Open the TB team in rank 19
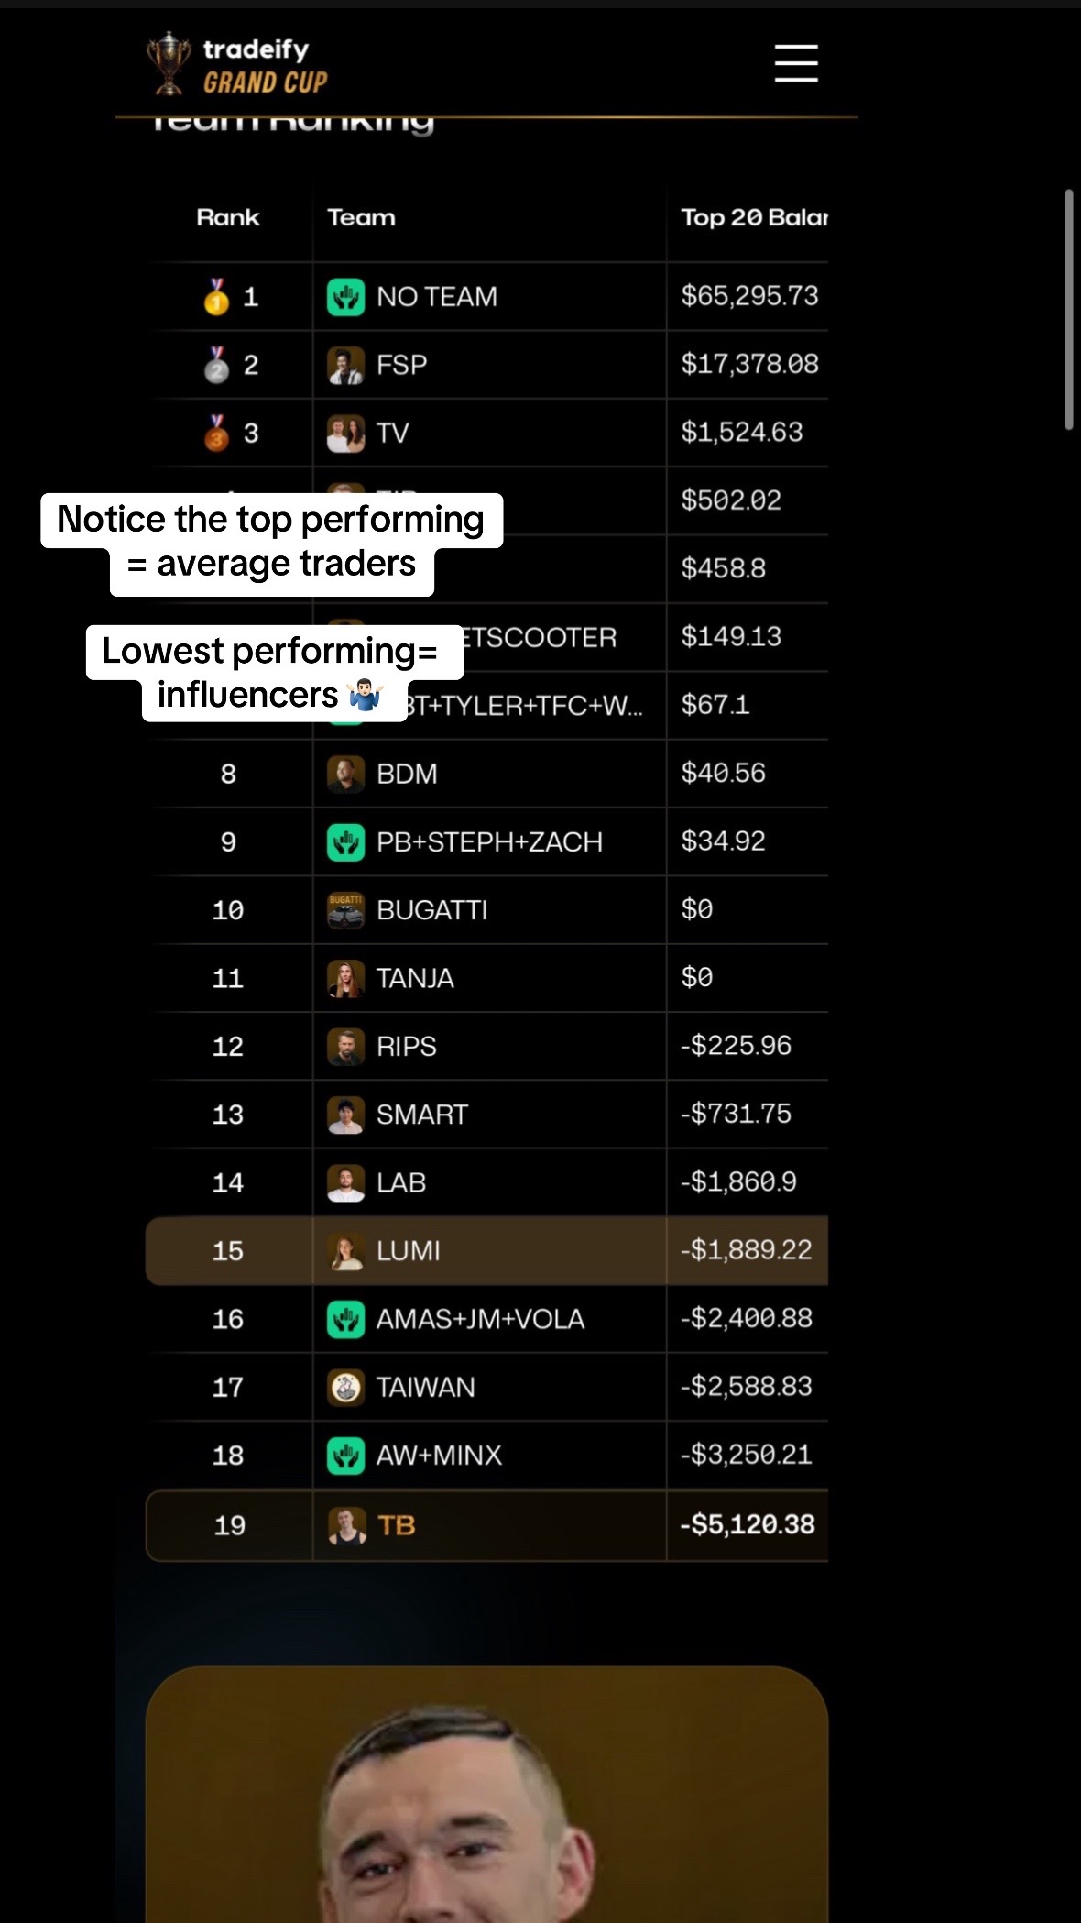 pyautogui.click(x=486, y=1525)
